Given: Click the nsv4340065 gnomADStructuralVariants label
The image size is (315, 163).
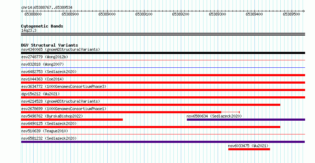Looking at the screenshot, I should point(61,49).
